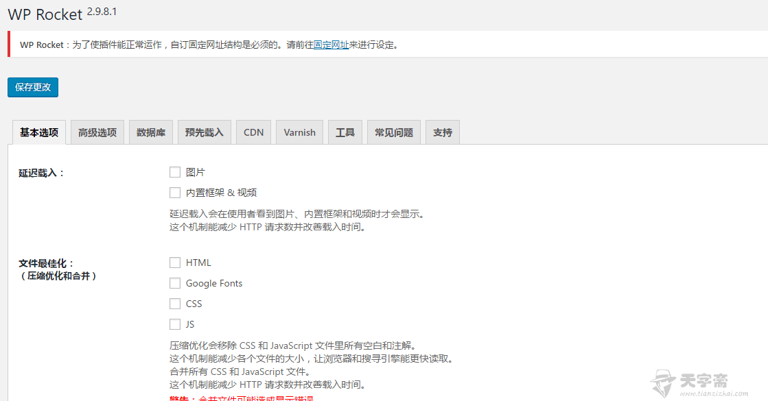Go to the 数据库 tab
This screenshot has width=768, height=401.
(151, 132)
